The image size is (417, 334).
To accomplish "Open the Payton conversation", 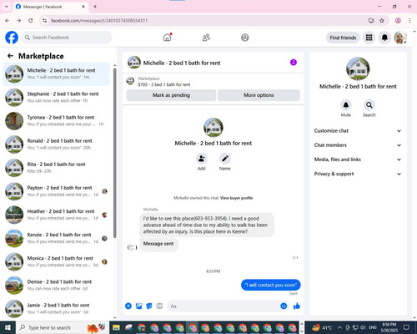I will (57, 191).
